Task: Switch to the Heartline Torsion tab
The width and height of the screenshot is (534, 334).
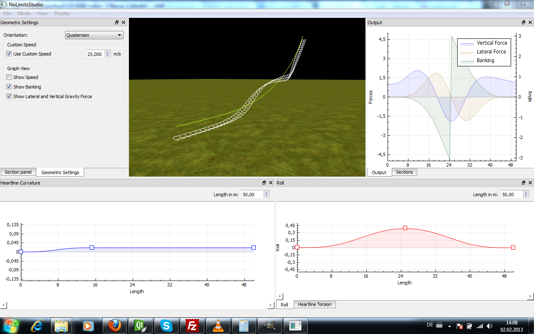Action: pos(315,304)
